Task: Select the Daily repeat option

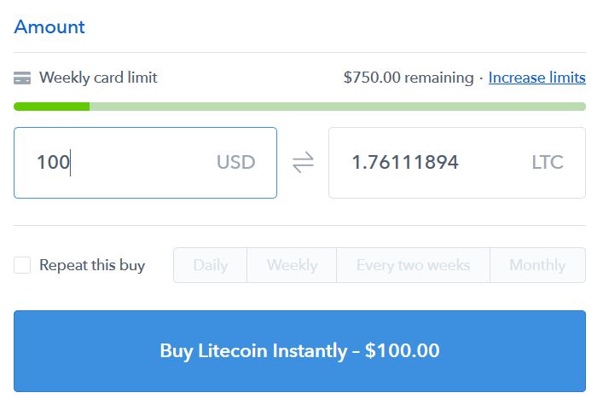Action: coord(211,265)
